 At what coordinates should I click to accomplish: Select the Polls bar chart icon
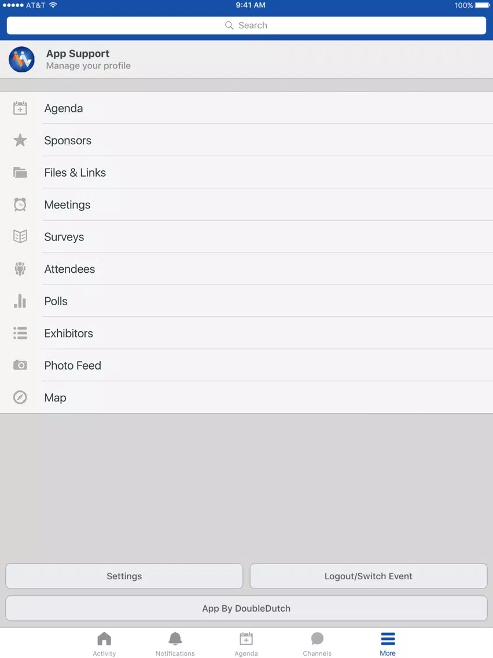pos(20,301)
